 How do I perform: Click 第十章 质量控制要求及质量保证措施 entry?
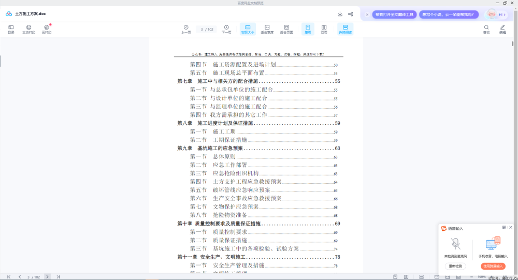point(258,224)
